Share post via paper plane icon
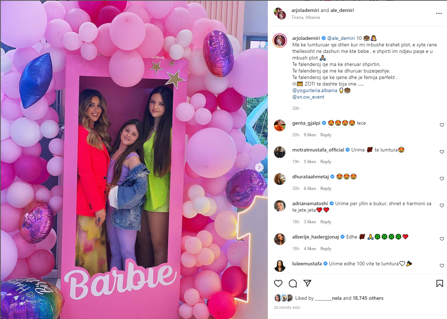The width and height of the screenshot is (447, 319). click(307, 283)
